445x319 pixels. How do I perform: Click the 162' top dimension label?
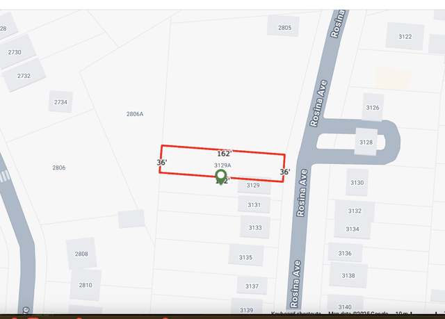(x=224, y=154)
